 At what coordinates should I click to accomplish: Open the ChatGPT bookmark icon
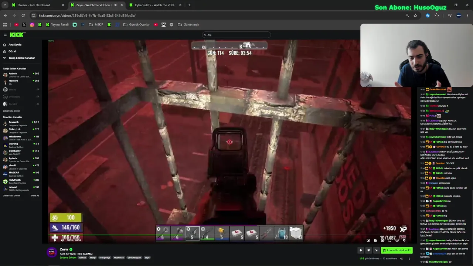(171, 25)
